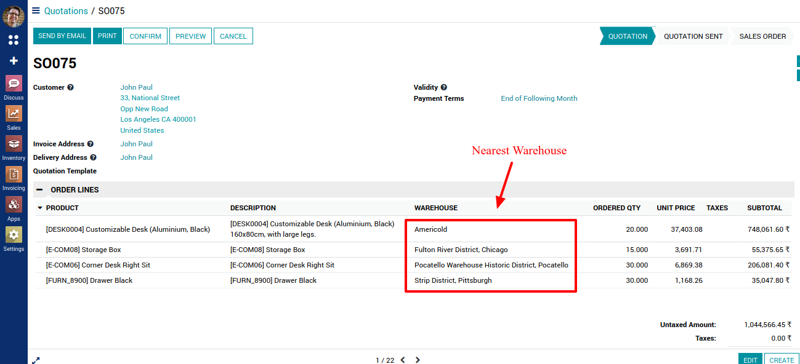Open the Discuss app icon
The image size is (800, 364).
[x=14, y=84]
